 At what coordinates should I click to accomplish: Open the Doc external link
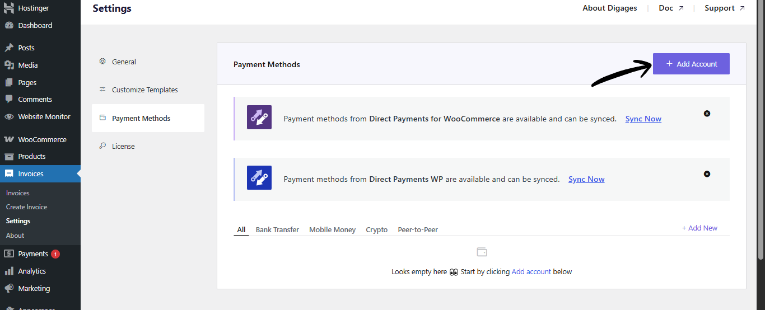click(671, 8)
